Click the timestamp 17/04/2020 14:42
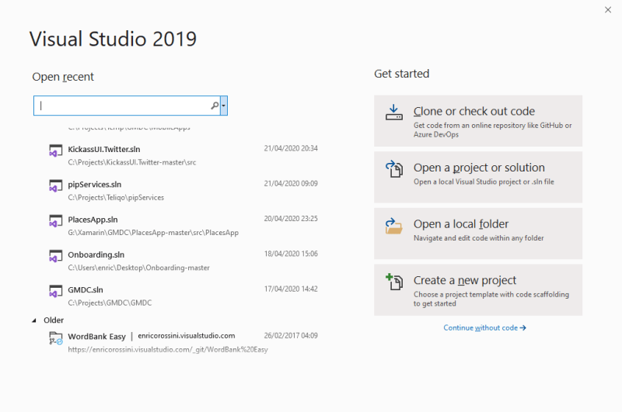This screenshot has width=622, height=412. tap(291, 289)
